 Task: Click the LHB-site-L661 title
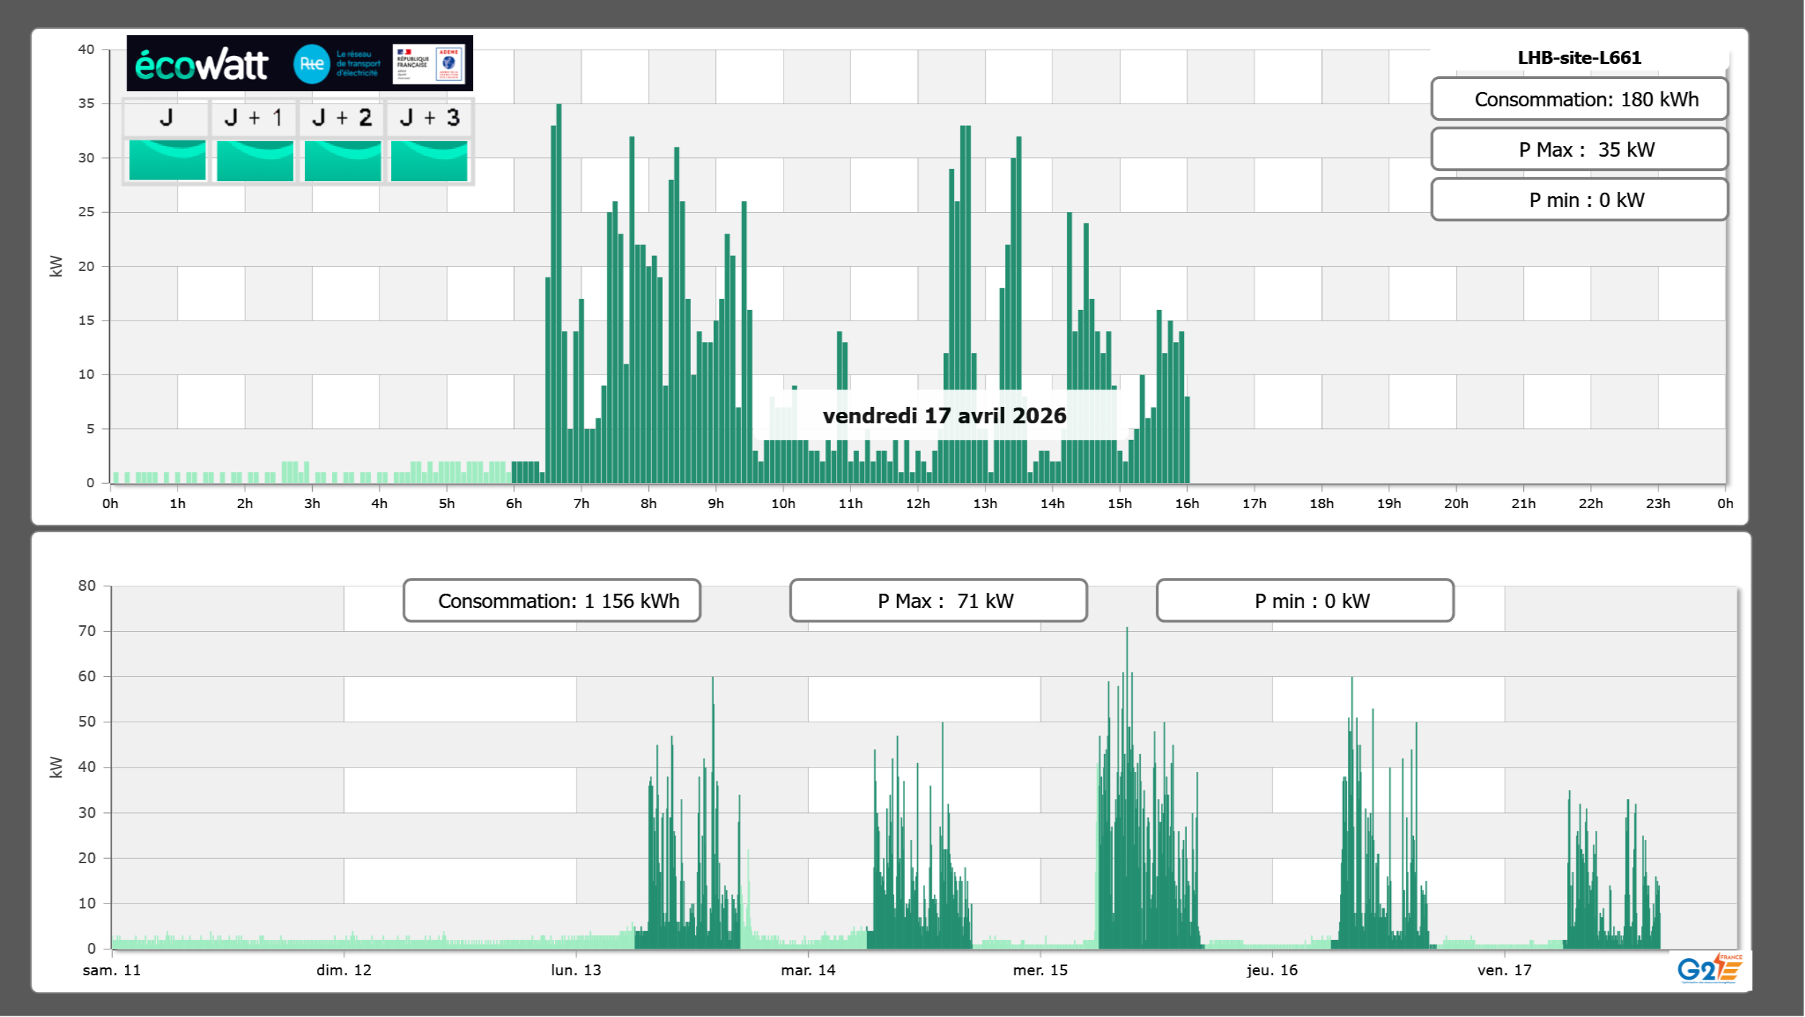click(1579, 57)
